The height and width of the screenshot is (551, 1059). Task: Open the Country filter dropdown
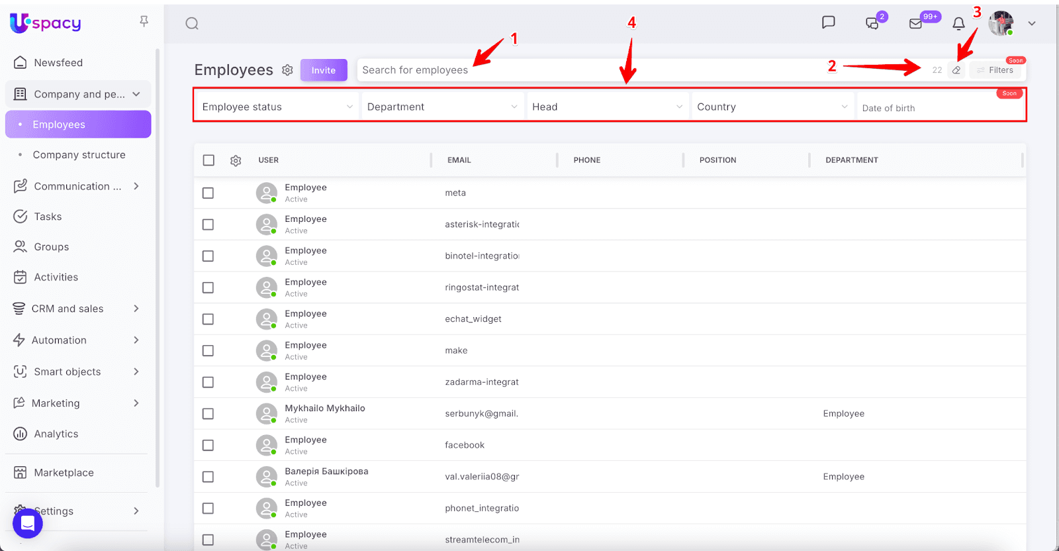pyautogui.click(x=772, y=107)
